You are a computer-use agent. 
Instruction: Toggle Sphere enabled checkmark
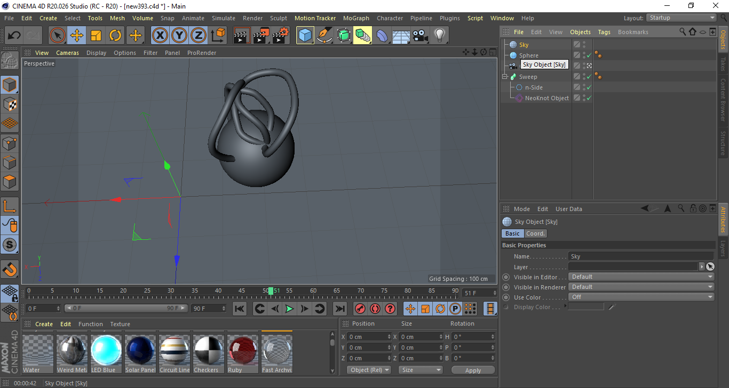pyautogui.click(x=589, y=55)
